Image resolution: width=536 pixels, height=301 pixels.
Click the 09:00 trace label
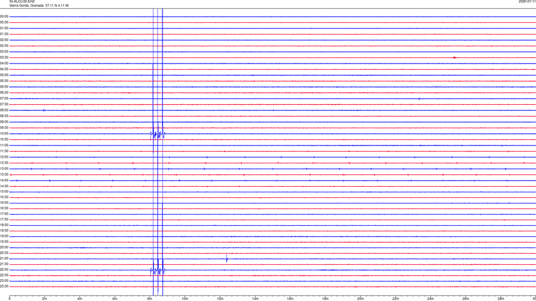tap(4, 122)
